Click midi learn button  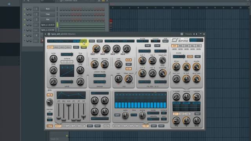[166, 41]
